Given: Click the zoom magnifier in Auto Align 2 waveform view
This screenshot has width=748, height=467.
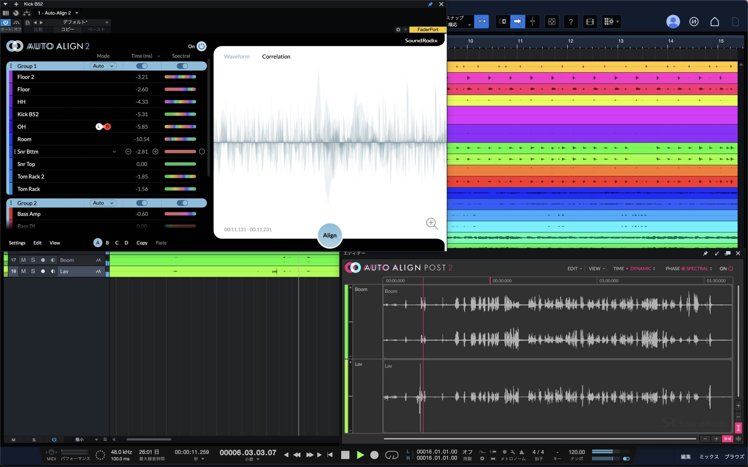Looking at the screenshot, I should [x=432, y=223].
